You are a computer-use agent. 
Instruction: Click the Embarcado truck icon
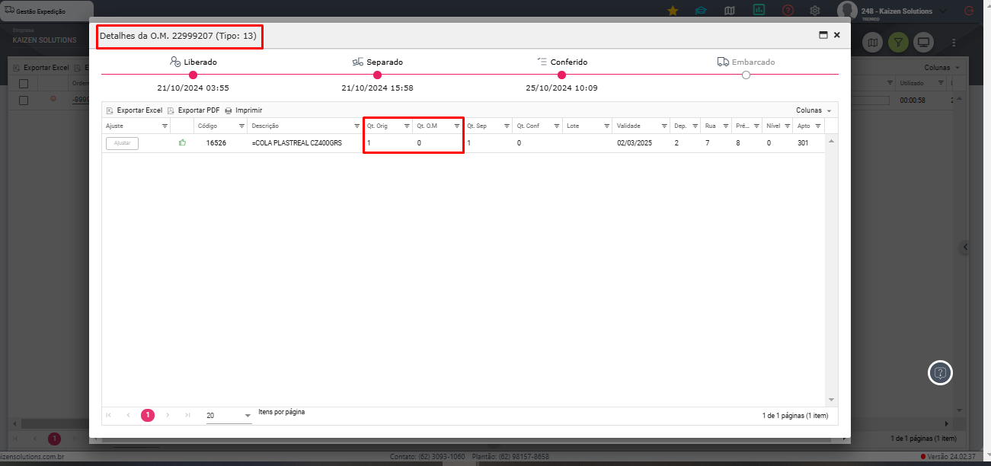point(723,62)
